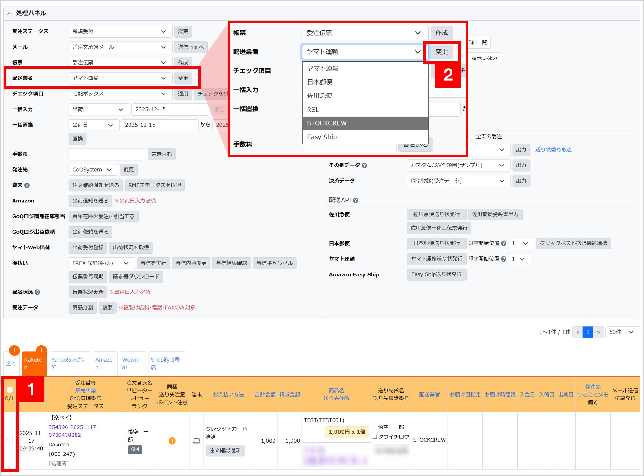Toggle select-all checkbox in table header
644x476 pixels.
(x=10, y=390)
